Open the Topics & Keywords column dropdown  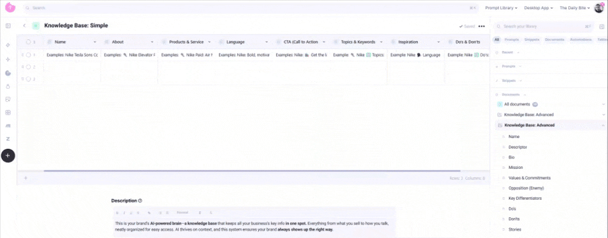coord(381,42)
